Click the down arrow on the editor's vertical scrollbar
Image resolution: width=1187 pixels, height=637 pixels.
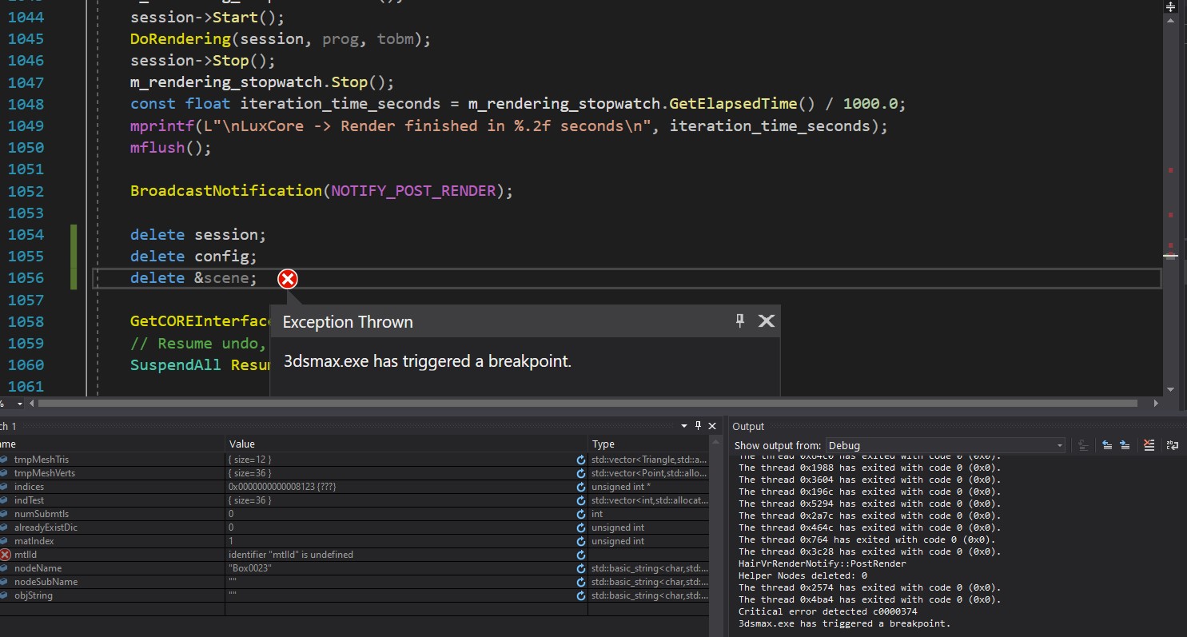point(1171,389)
